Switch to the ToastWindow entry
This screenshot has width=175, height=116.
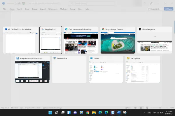[69, 69]
